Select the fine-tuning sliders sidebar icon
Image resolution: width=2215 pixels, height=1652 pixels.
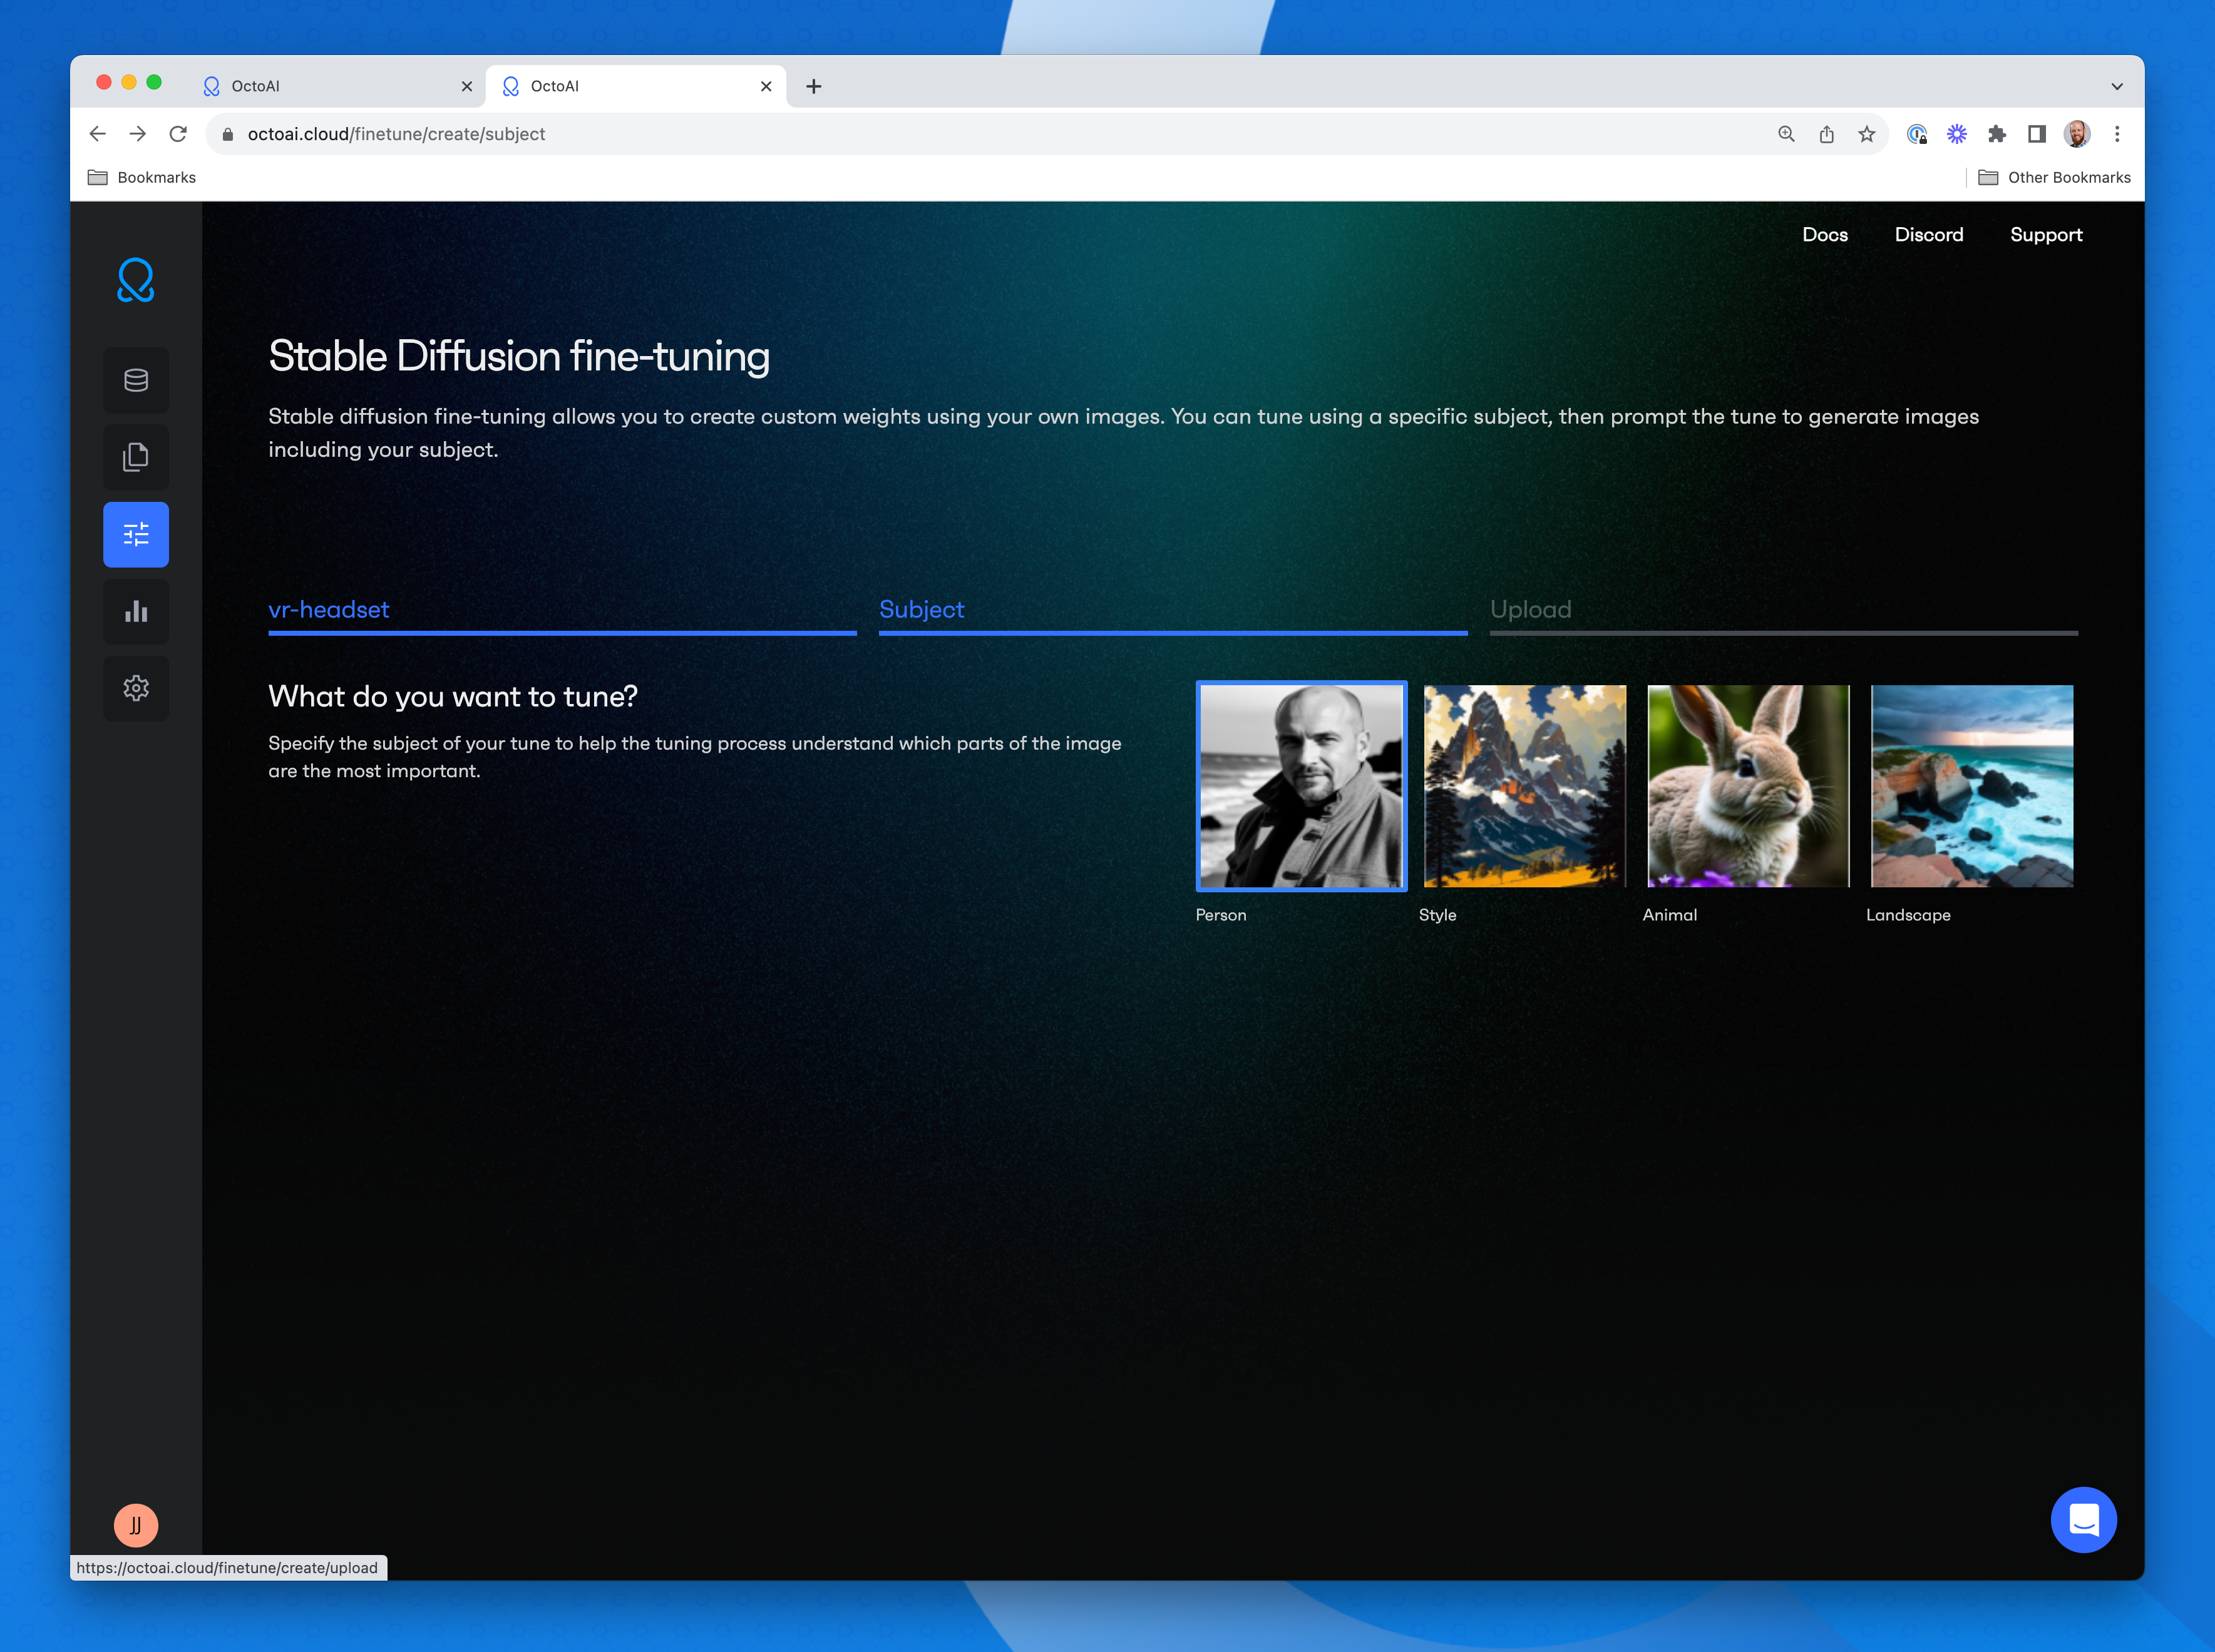pyautogui.click(x=136, y=534)
